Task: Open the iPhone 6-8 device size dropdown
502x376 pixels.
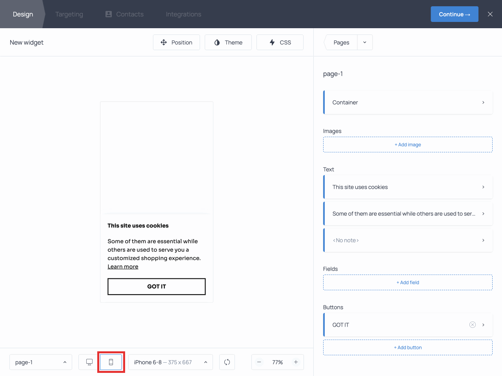Action: pos(170,362)
